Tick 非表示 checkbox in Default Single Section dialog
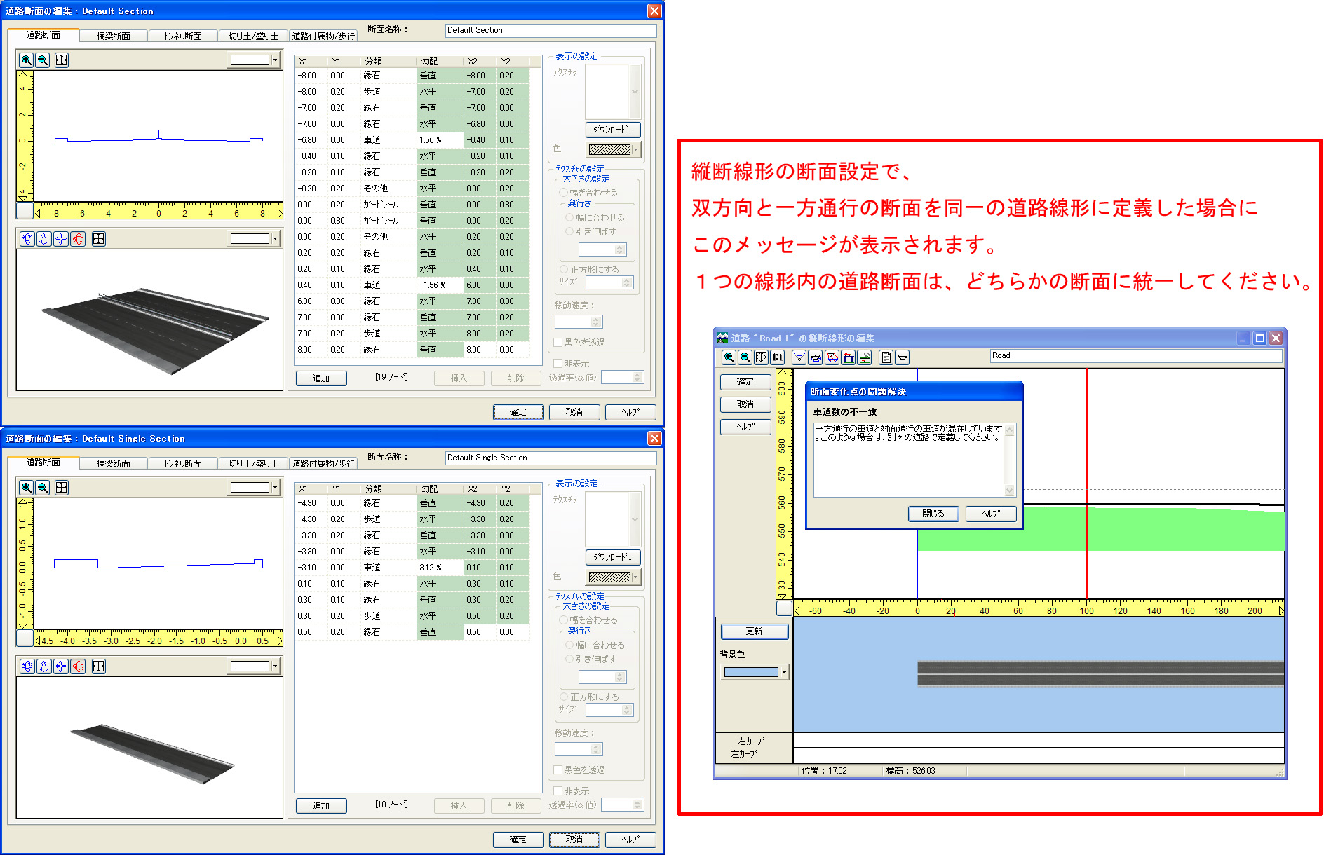 [558, 791]
